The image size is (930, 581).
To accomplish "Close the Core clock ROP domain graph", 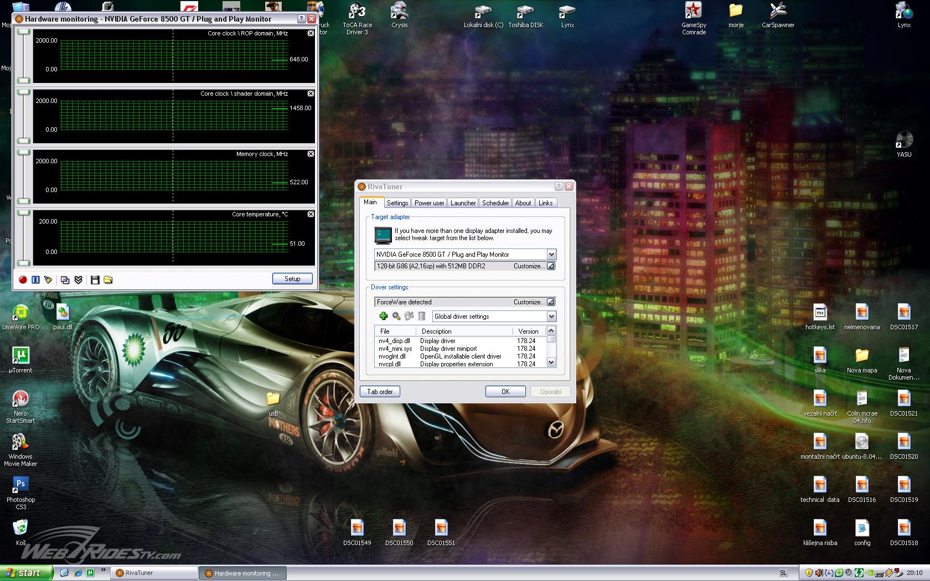I will coord(311,33).
